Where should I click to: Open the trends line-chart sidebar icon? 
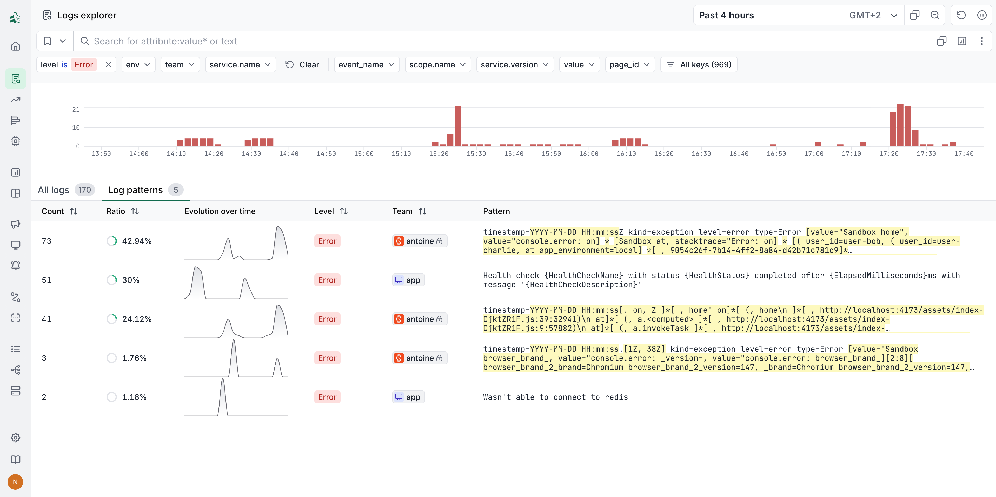[16, 100]
